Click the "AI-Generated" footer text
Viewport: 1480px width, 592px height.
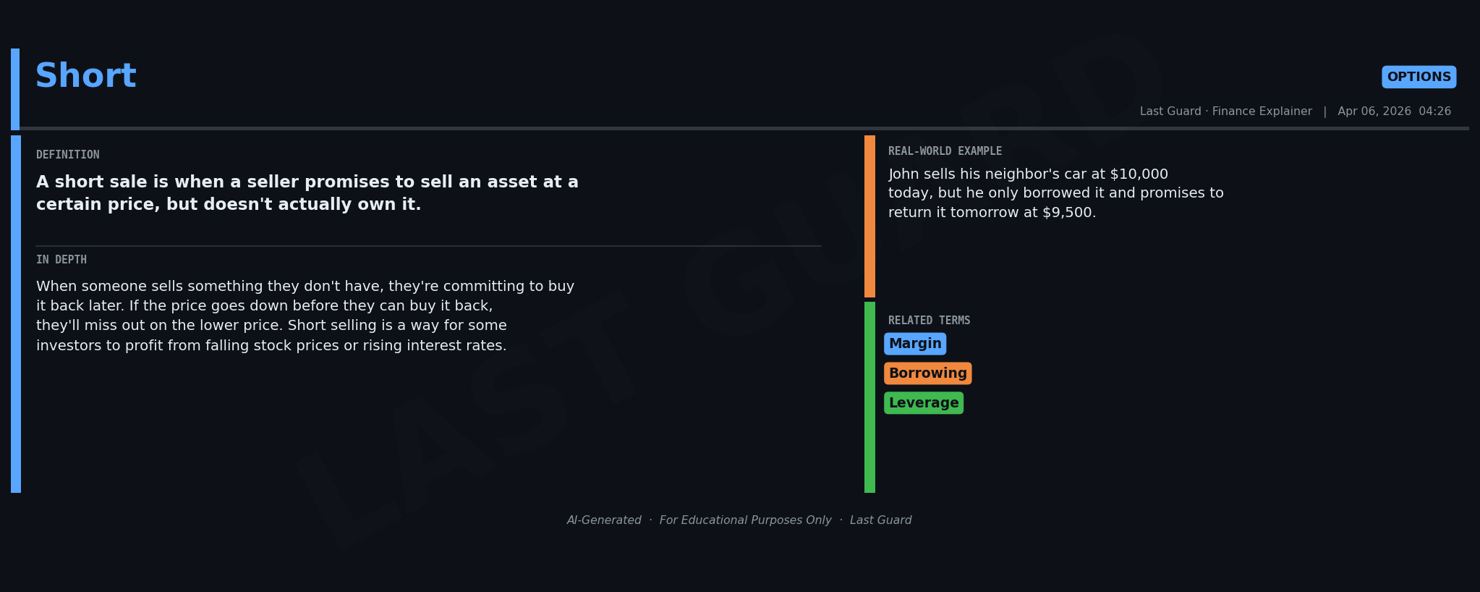[x=604, y=520]
